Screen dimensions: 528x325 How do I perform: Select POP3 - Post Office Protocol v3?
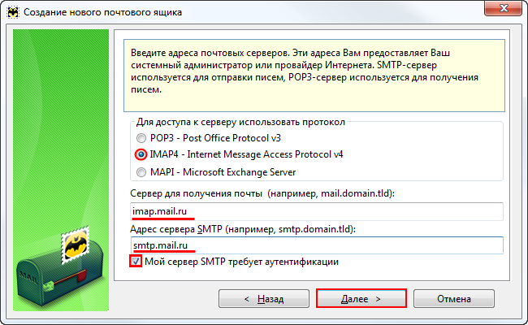tap(143, 137)
